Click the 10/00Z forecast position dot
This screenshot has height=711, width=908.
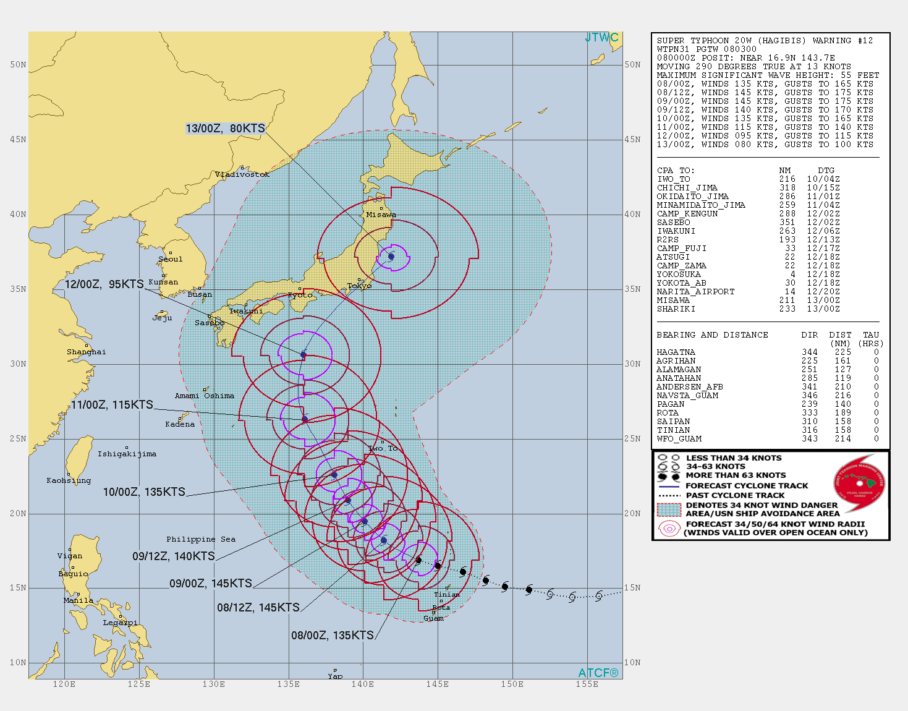tap(334, 475)
